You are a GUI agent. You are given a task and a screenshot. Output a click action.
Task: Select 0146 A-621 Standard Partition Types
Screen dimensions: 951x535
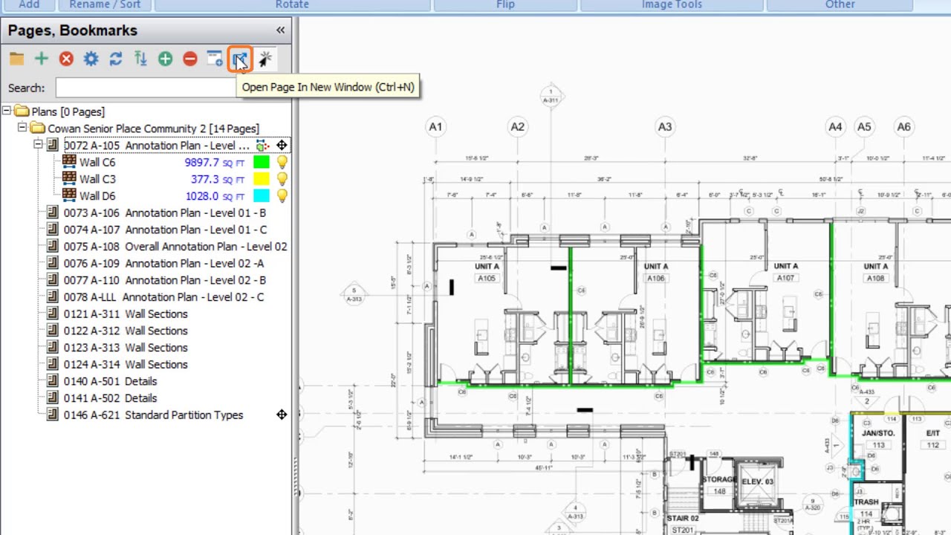(153, 415)
